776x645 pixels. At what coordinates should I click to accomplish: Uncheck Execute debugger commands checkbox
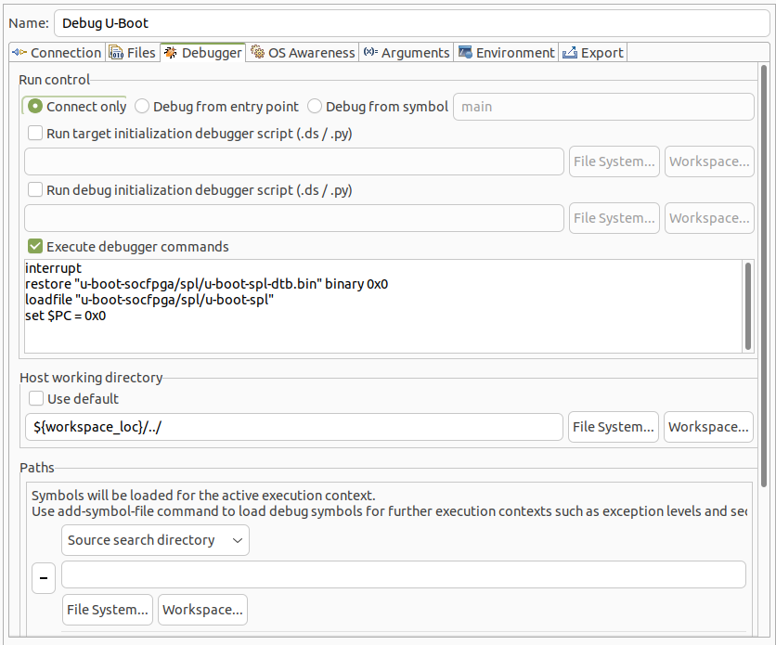point(35,247)
